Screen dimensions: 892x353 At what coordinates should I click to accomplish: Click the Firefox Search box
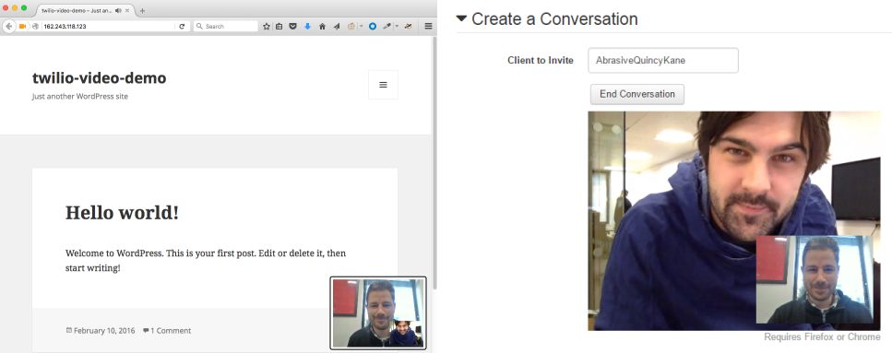point(225,26)
